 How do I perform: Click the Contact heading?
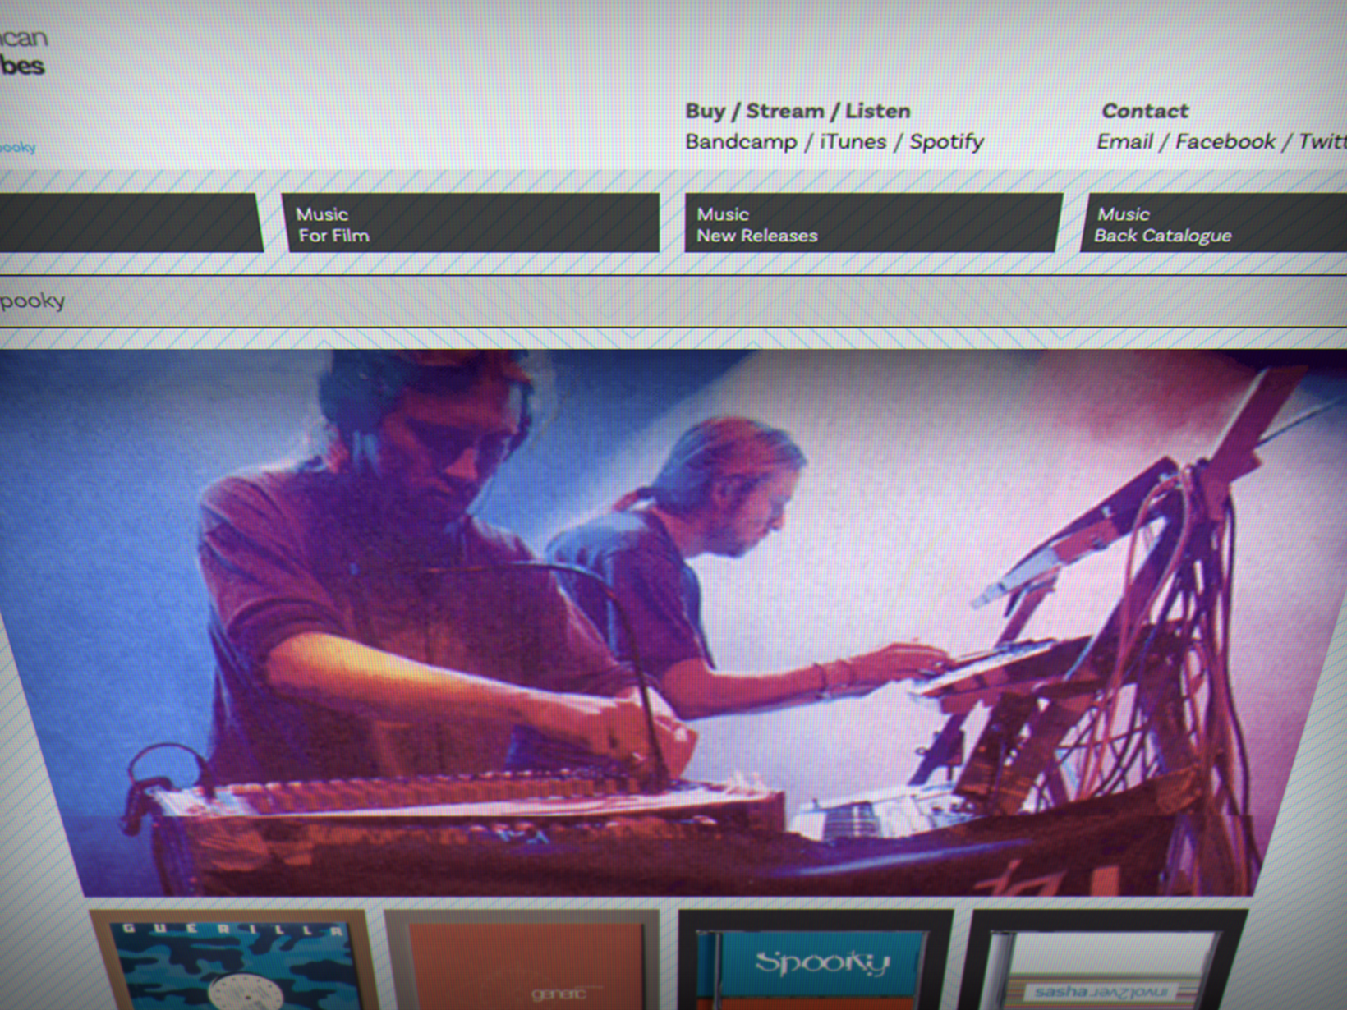(x=1145, y=111)
